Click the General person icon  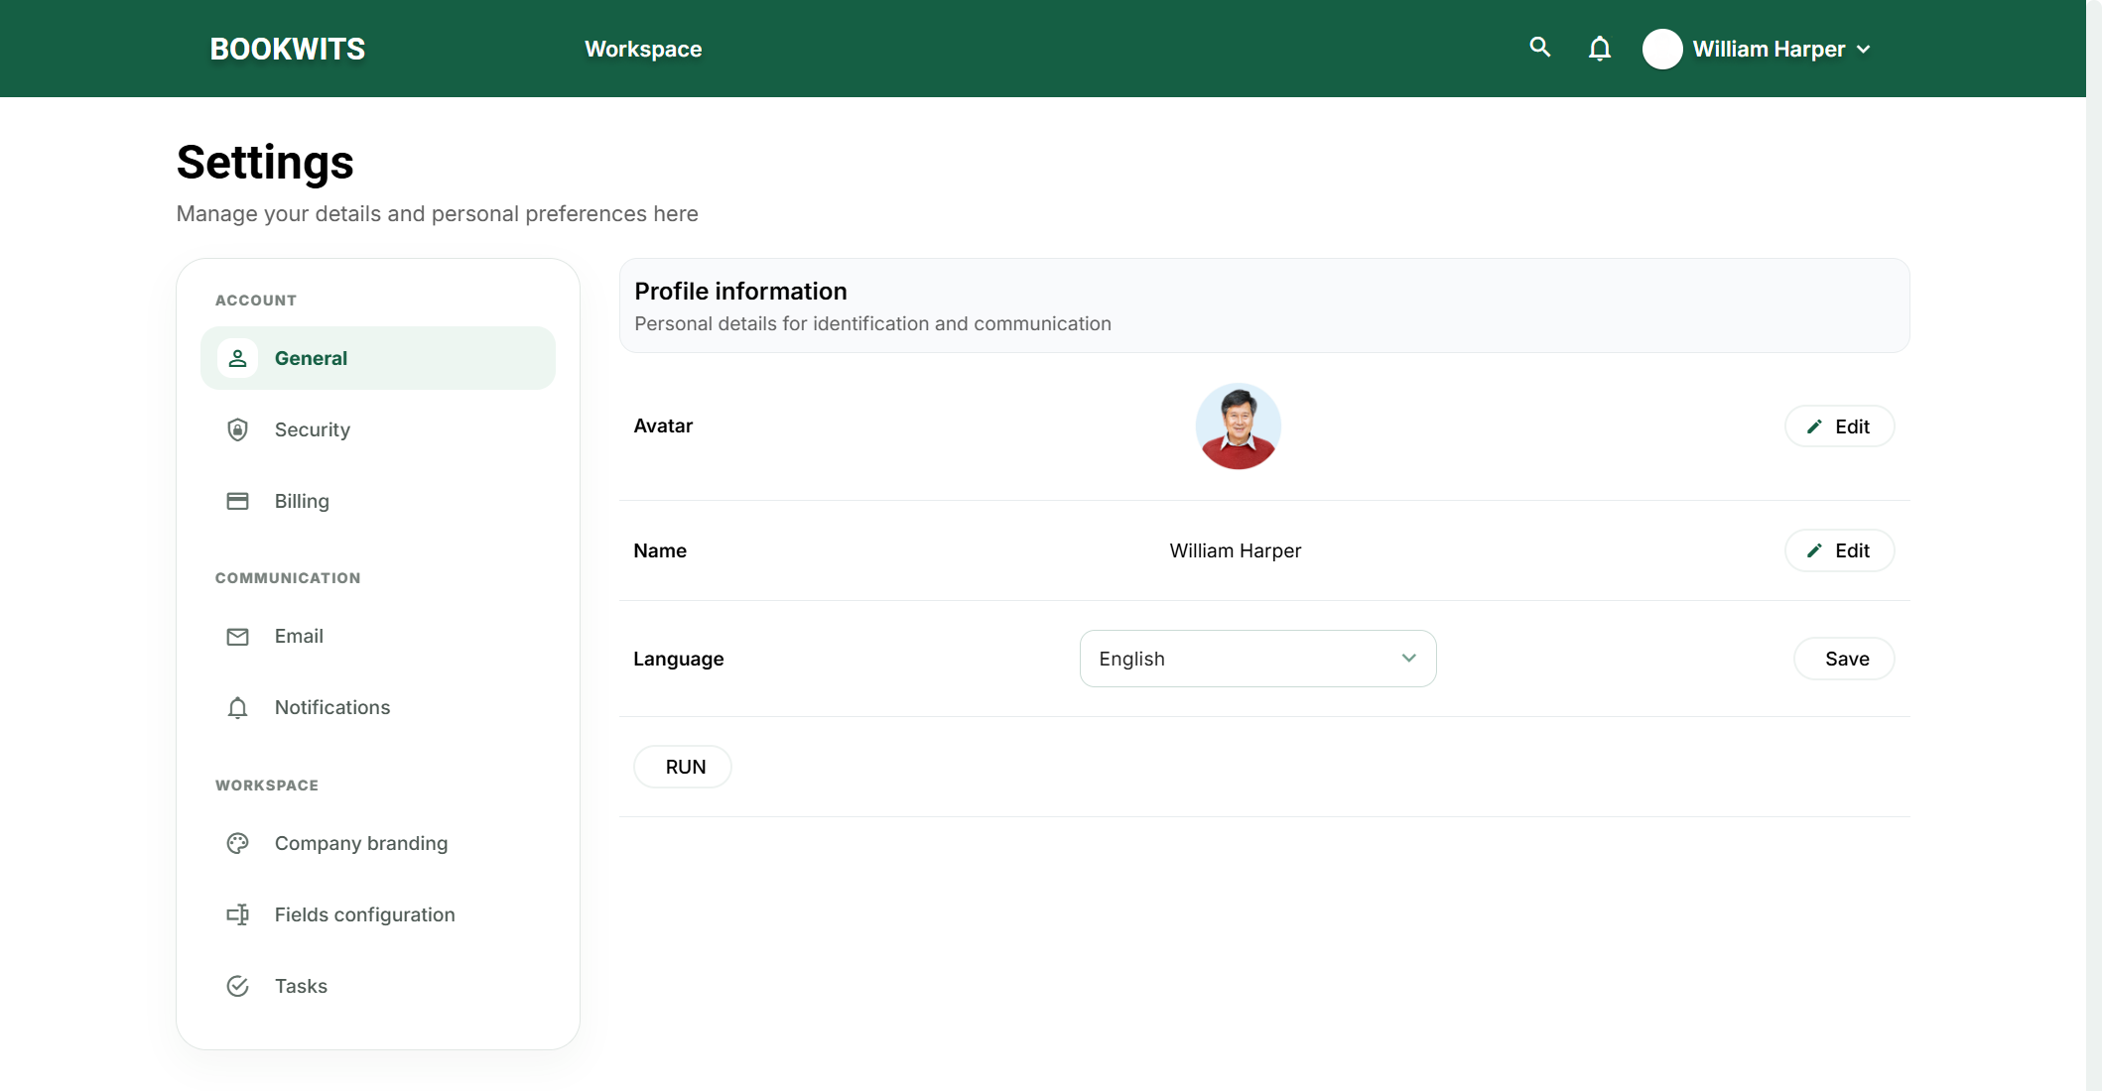(x=237, y=358)
